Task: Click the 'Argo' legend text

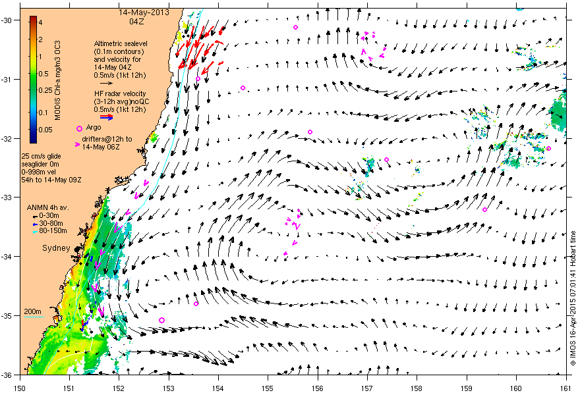Action: point(93,128)
